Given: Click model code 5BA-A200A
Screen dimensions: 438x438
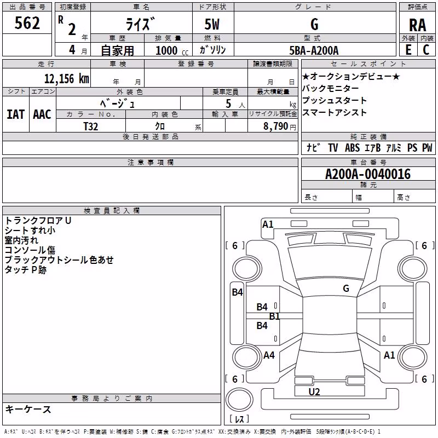Looking at the screenshot, I should click(314, 50).
